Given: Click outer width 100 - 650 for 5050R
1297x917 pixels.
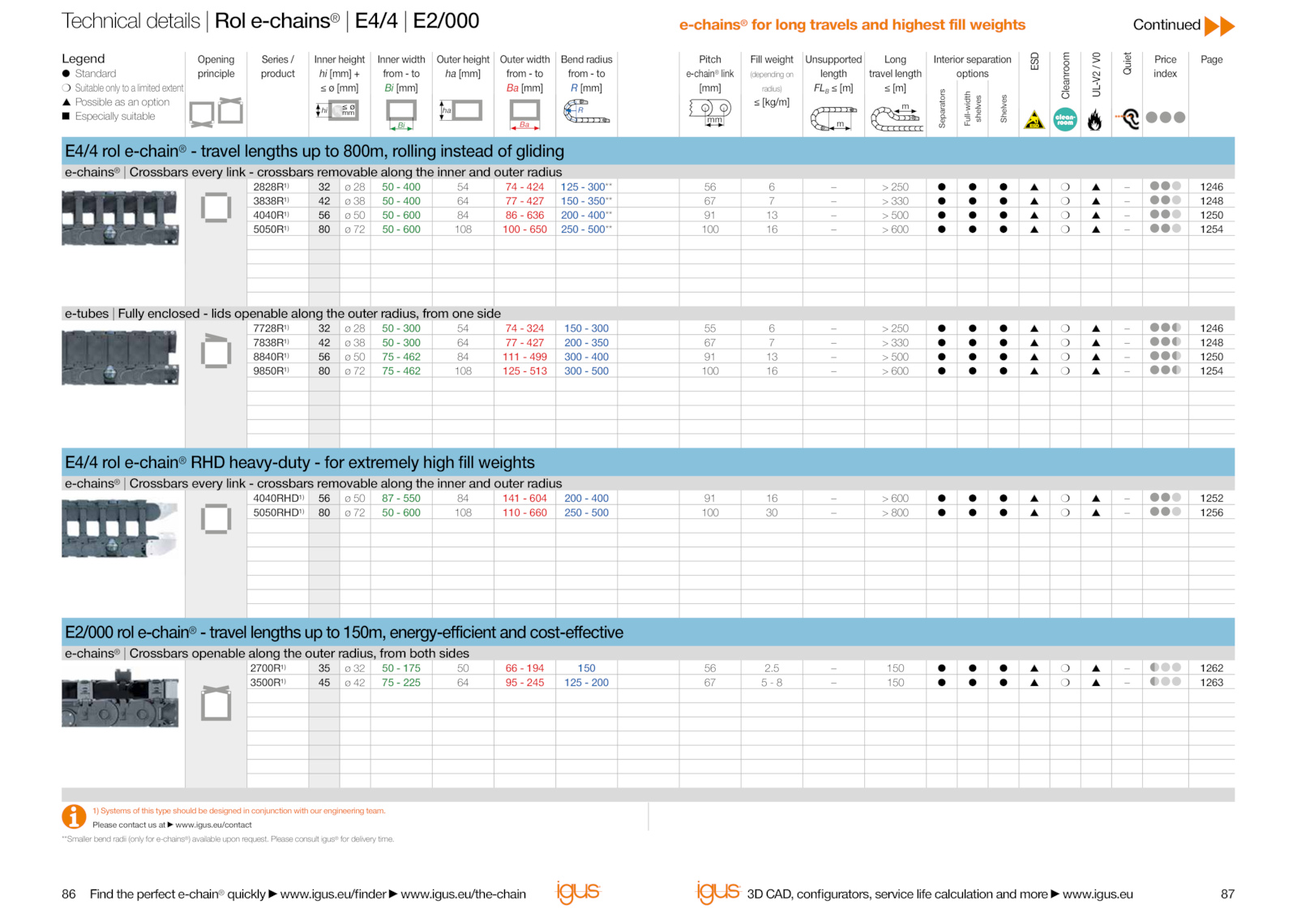Looking at the screenshot, I should click(524, 229).
